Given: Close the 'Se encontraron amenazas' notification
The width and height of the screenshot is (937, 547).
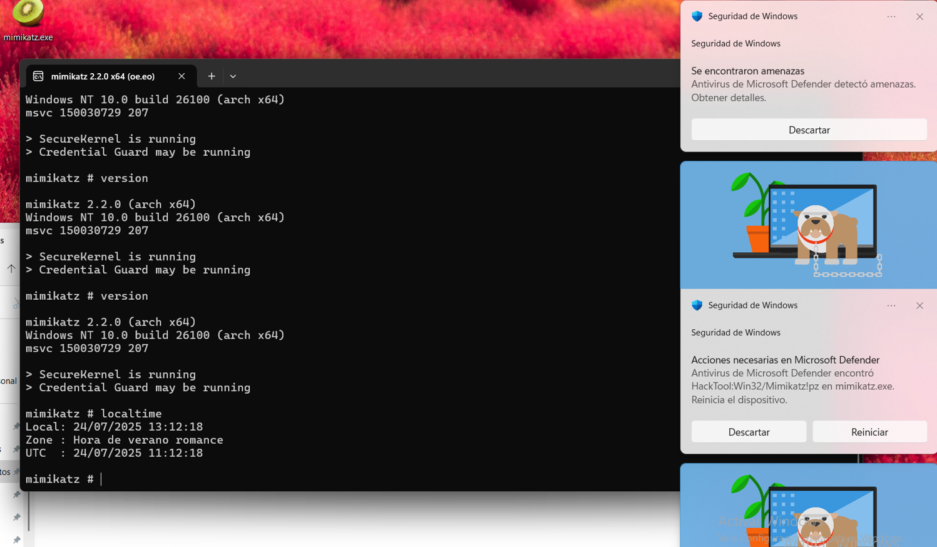Looking at the screenshot, I should pos(919,17).
